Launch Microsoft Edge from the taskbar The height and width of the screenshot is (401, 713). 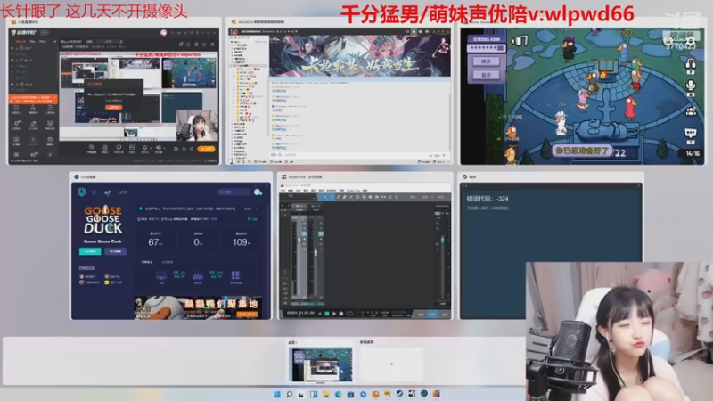pyautogui.click(x=339, y=394)
